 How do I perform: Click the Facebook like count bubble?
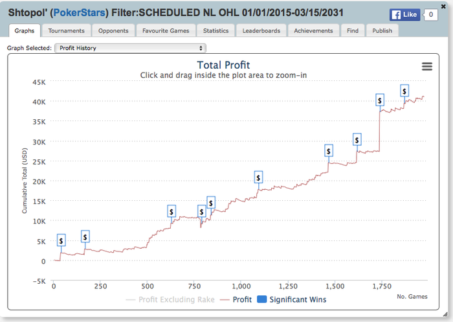tap(431, 14)
